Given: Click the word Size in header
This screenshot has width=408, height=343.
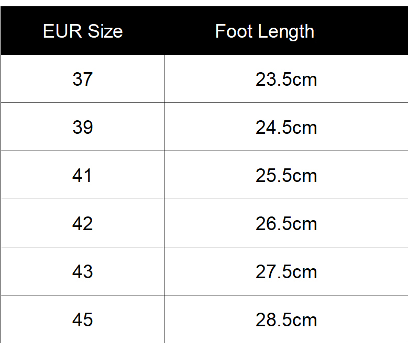Looking at the screenshot, I should click(105, 31).
